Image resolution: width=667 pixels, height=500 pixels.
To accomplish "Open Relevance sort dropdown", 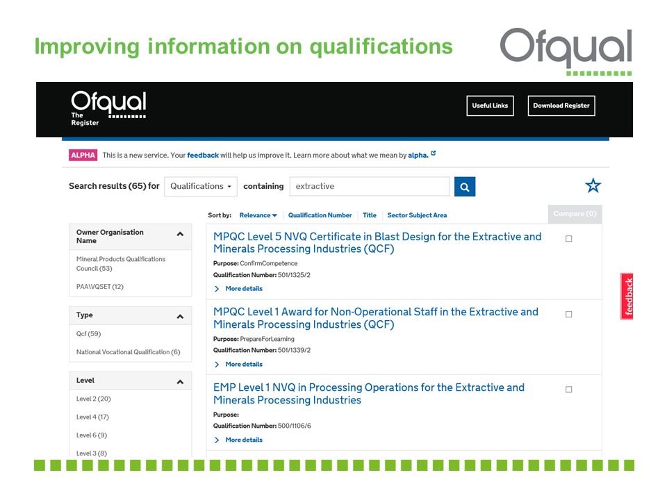I will pyautogui.click(x=258, y=215).
